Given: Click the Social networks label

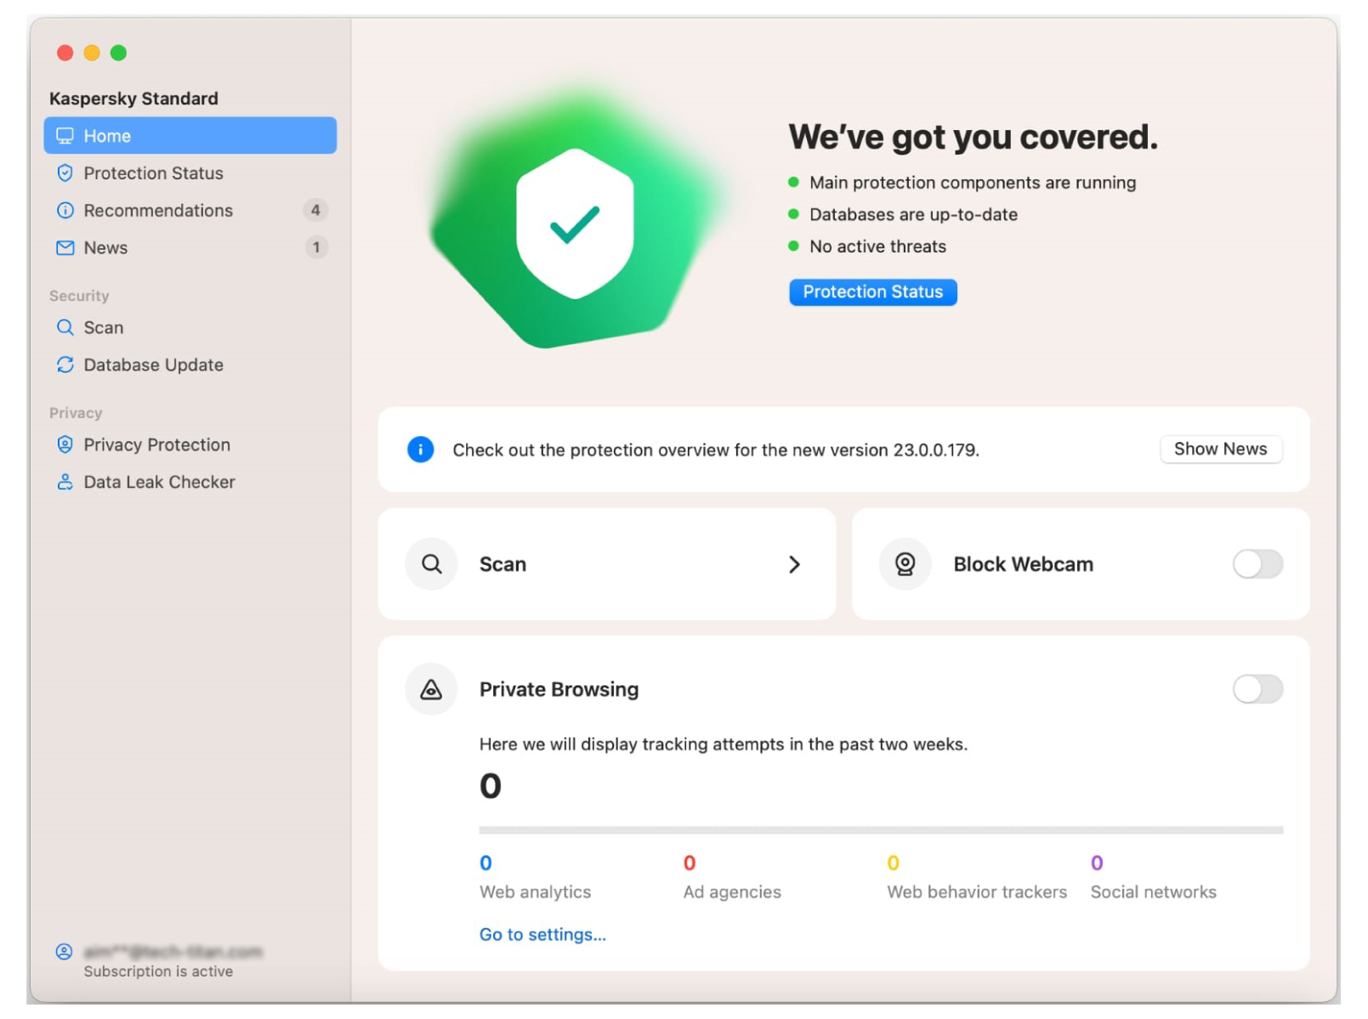Looking at the screenshot, I should 1153,892.
